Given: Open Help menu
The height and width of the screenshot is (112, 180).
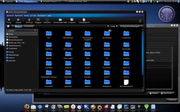Looking at the screenshot, I should click(49, 16).
